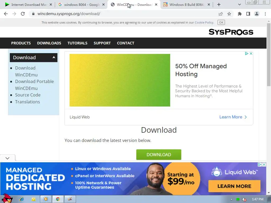Open Download Portable WinCDEmu link
The height and width of the screenshot is (203, 271).
pos(34,85)
